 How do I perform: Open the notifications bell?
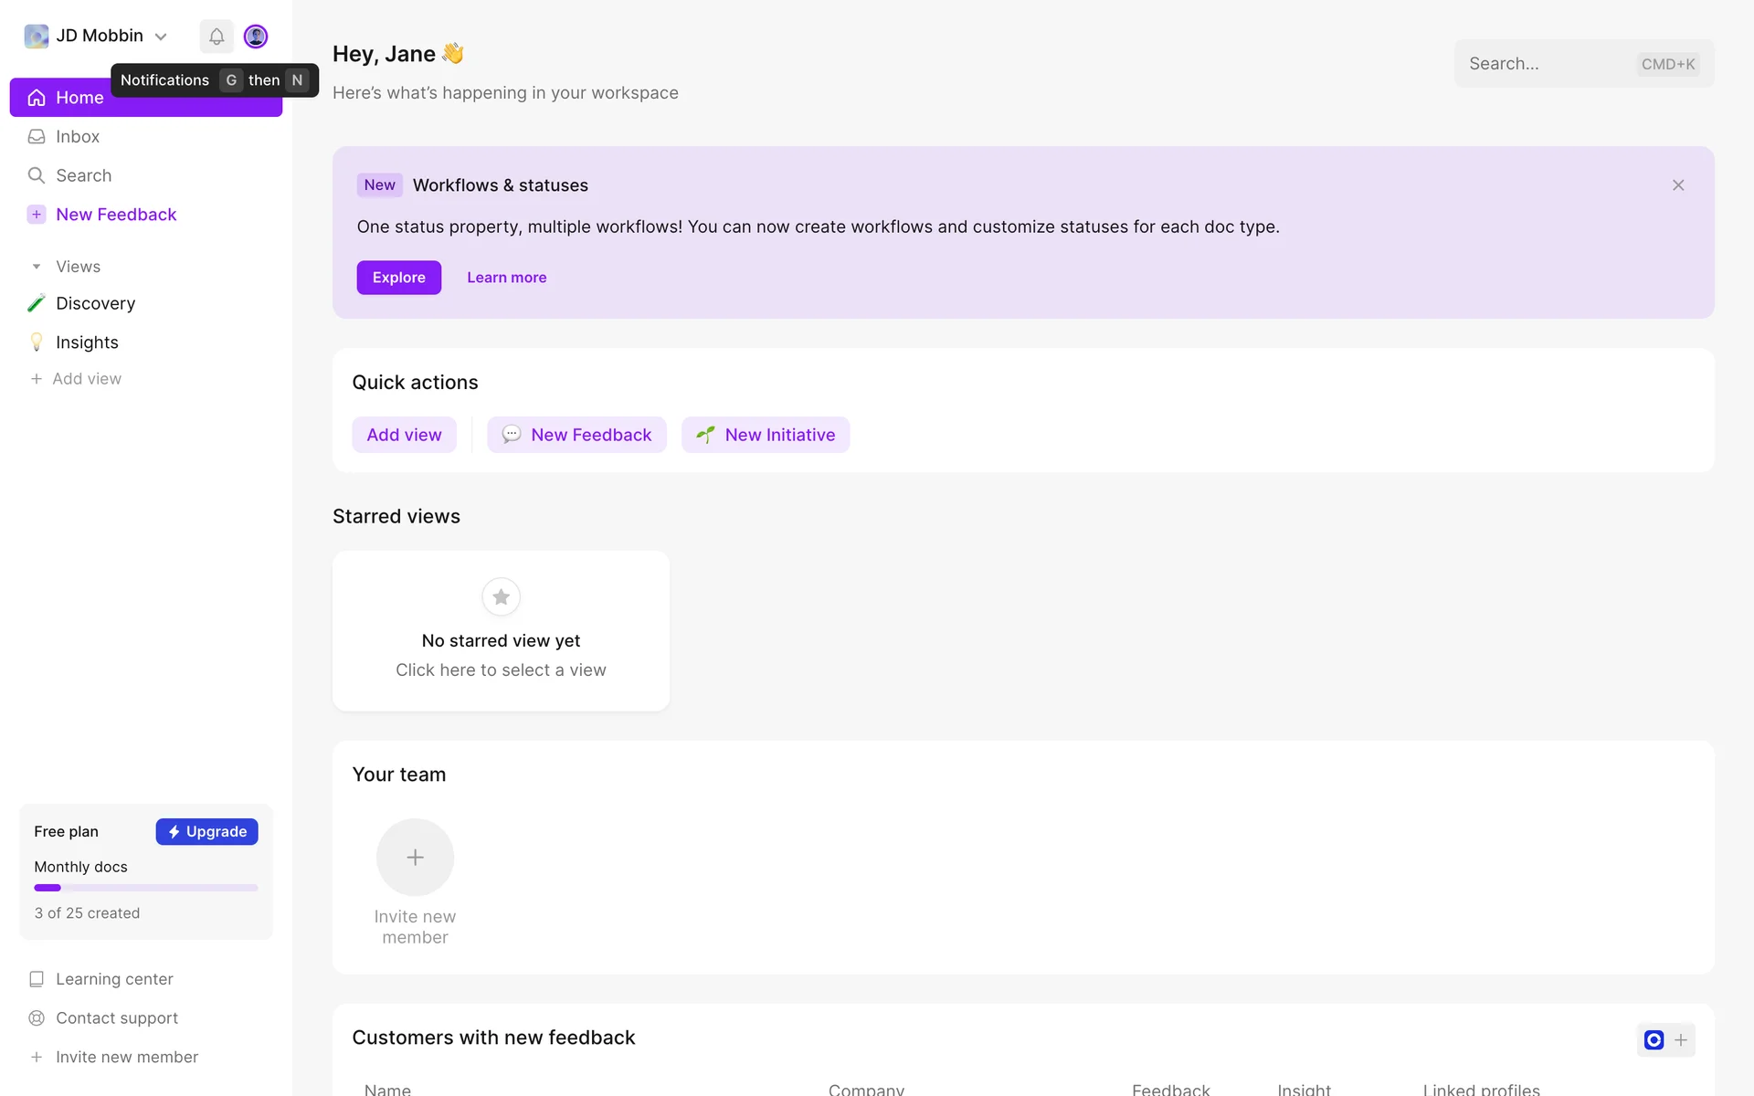click(217, 37)
